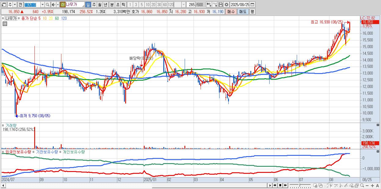Expand the dropdown next to speaker icon
Image resolution: width=381 pixels, height=189 pixels.
tap(58, 5)
